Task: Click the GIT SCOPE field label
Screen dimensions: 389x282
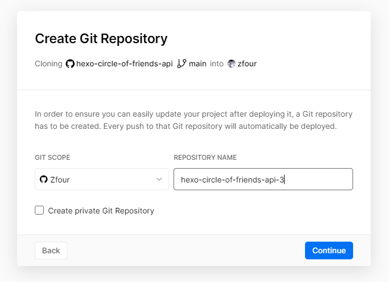Action: tap(52, 158)
